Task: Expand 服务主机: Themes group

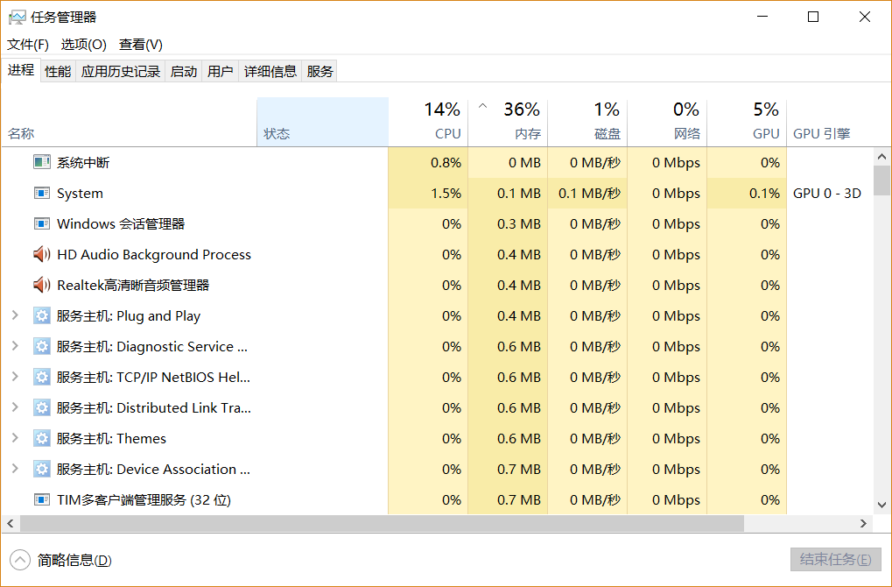Action: point(16,438)
